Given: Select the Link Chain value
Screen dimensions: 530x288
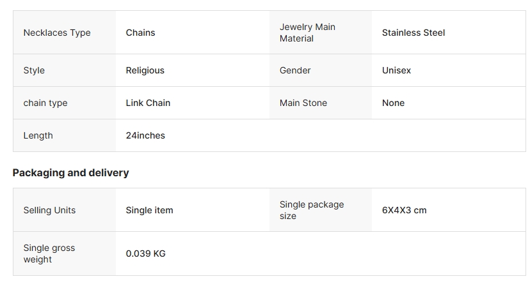Looking at the screenshot, I should point(148,103).
